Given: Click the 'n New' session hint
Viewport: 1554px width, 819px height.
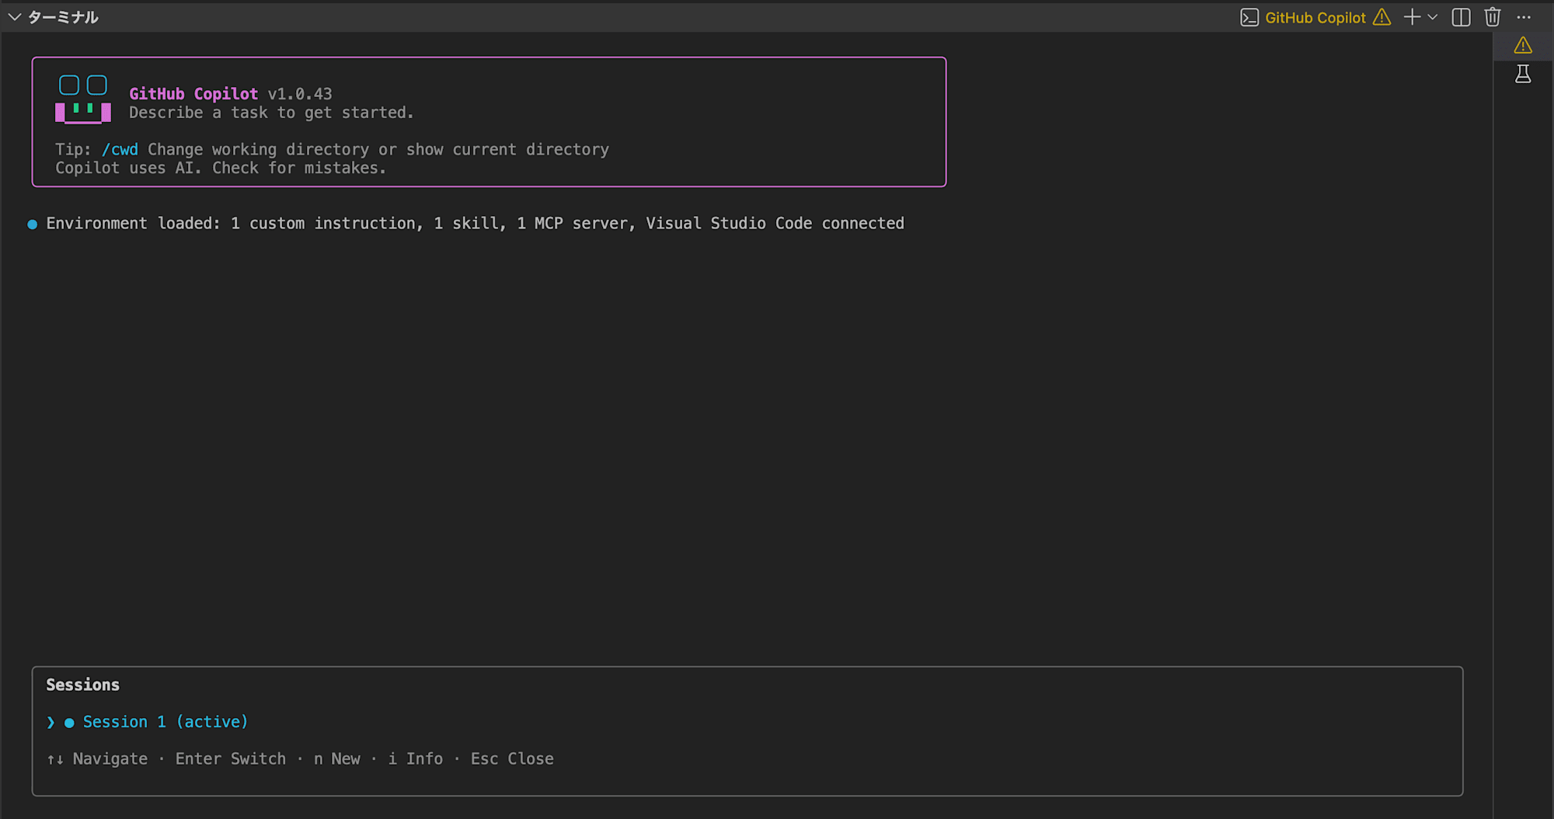Looking at the screenshot, I should (337, 759).
